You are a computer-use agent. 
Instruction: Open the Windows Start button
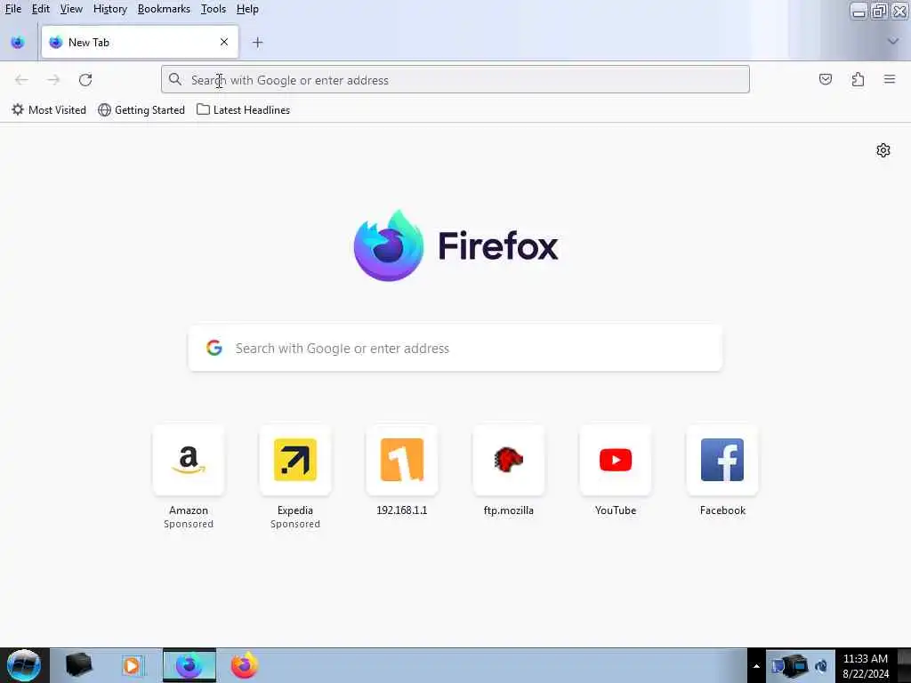click(23, 665)
